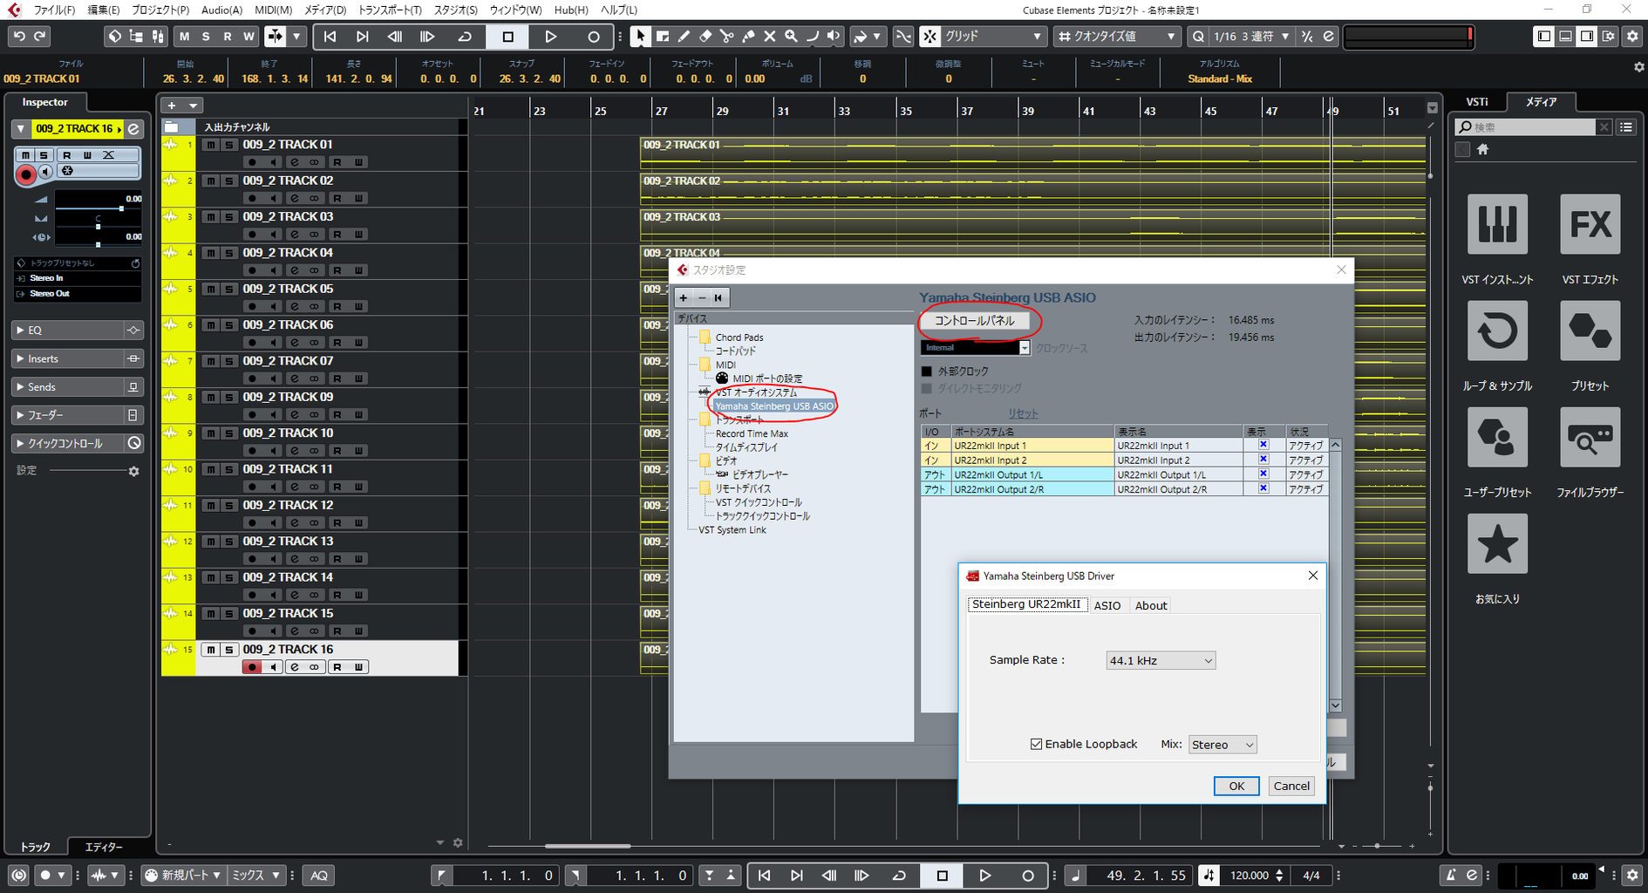This screenshot has height=893, width=1648.
Task: Click the ports Reset link
Action: tap(1023, 413)
